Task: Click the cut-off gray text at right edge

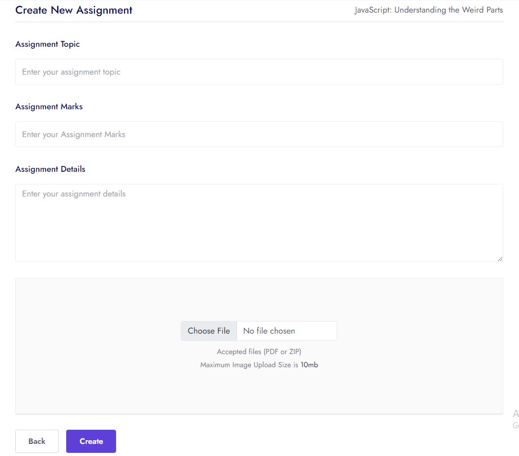Action: point(515,419)
